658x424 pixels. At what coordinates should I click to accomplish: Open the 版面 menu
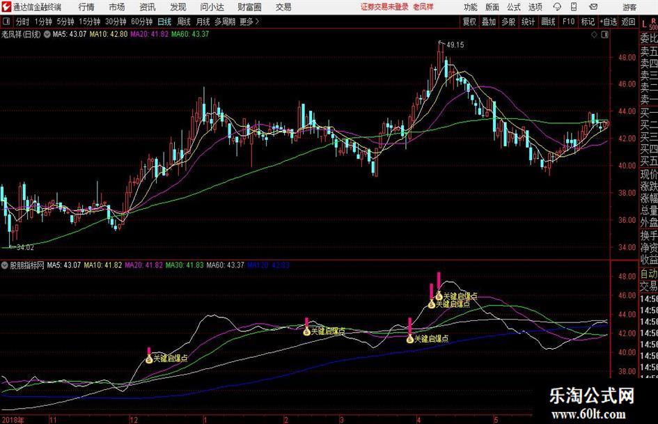click(492, 7)
